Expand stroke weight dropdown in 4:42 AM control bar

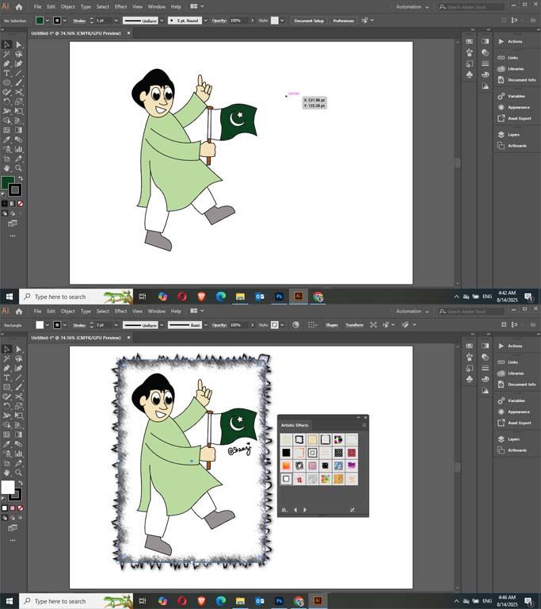pyautogui.click(x=116, y=20)
